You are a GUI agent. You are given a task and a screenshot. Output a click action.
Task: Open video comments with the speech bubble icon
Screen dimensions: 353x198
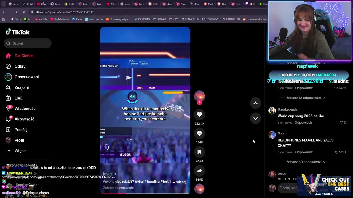[199, 133]
